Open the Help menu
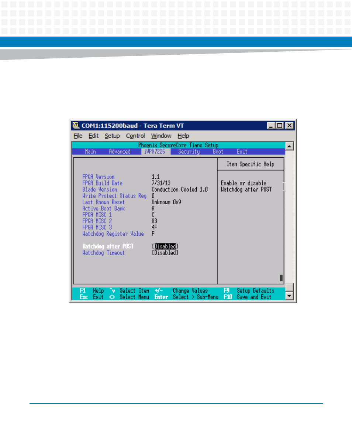Screen dimensions: 352x423 183,136
